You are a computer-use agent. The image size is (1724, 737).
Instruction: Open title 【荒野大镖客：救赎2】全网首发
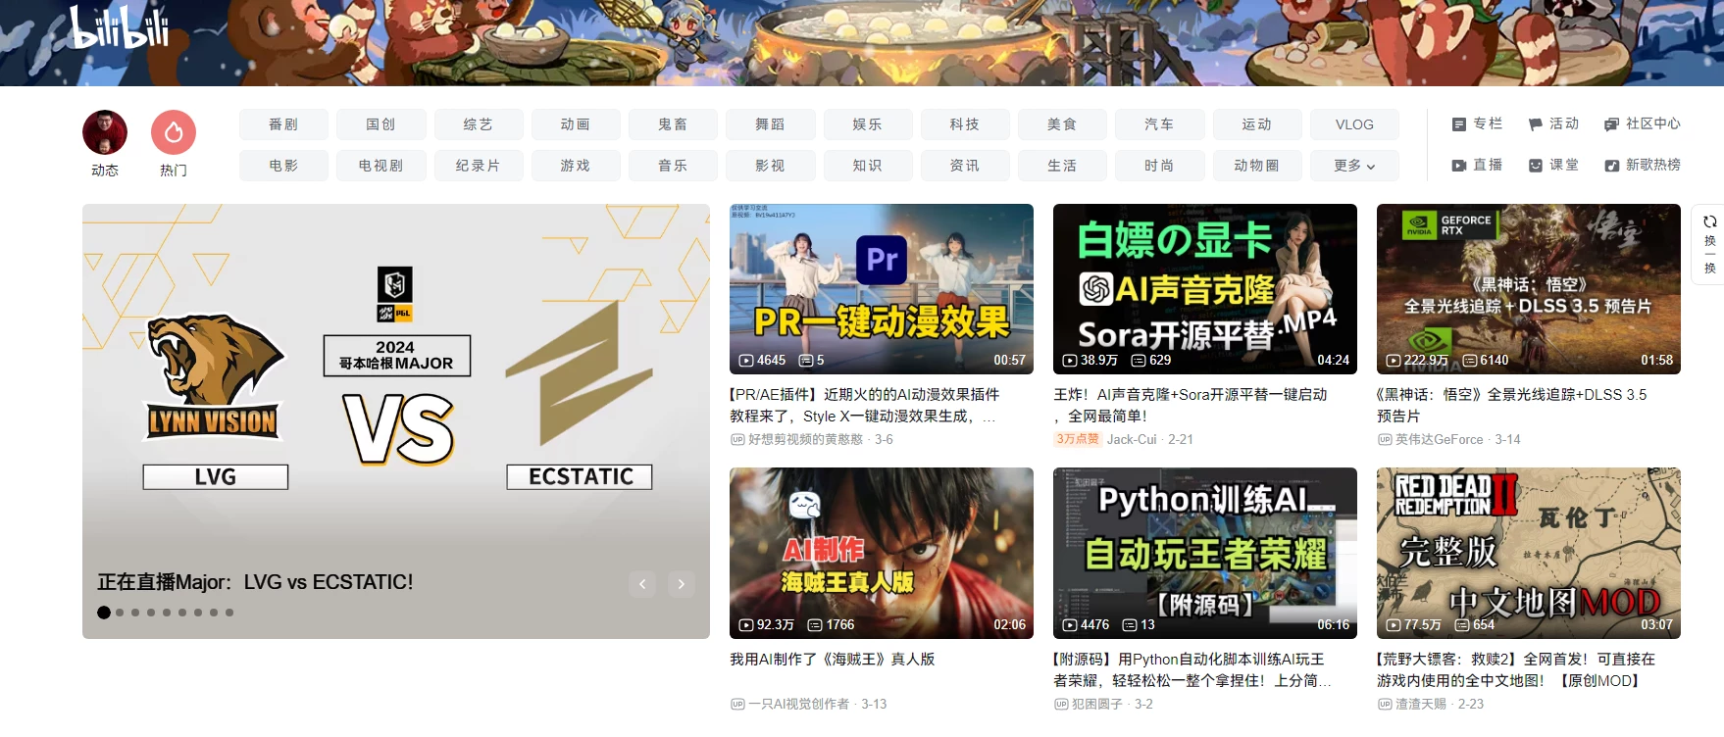pyautogui.click(x=1516, y=670)
